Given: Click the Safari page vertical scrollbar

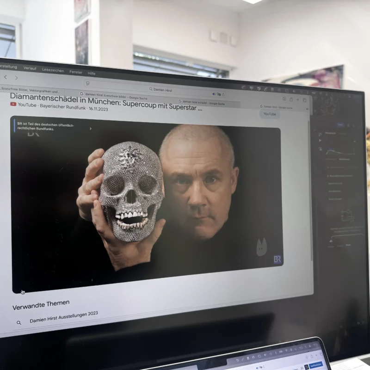Looking at the screenshot, I should click(311, 191).
